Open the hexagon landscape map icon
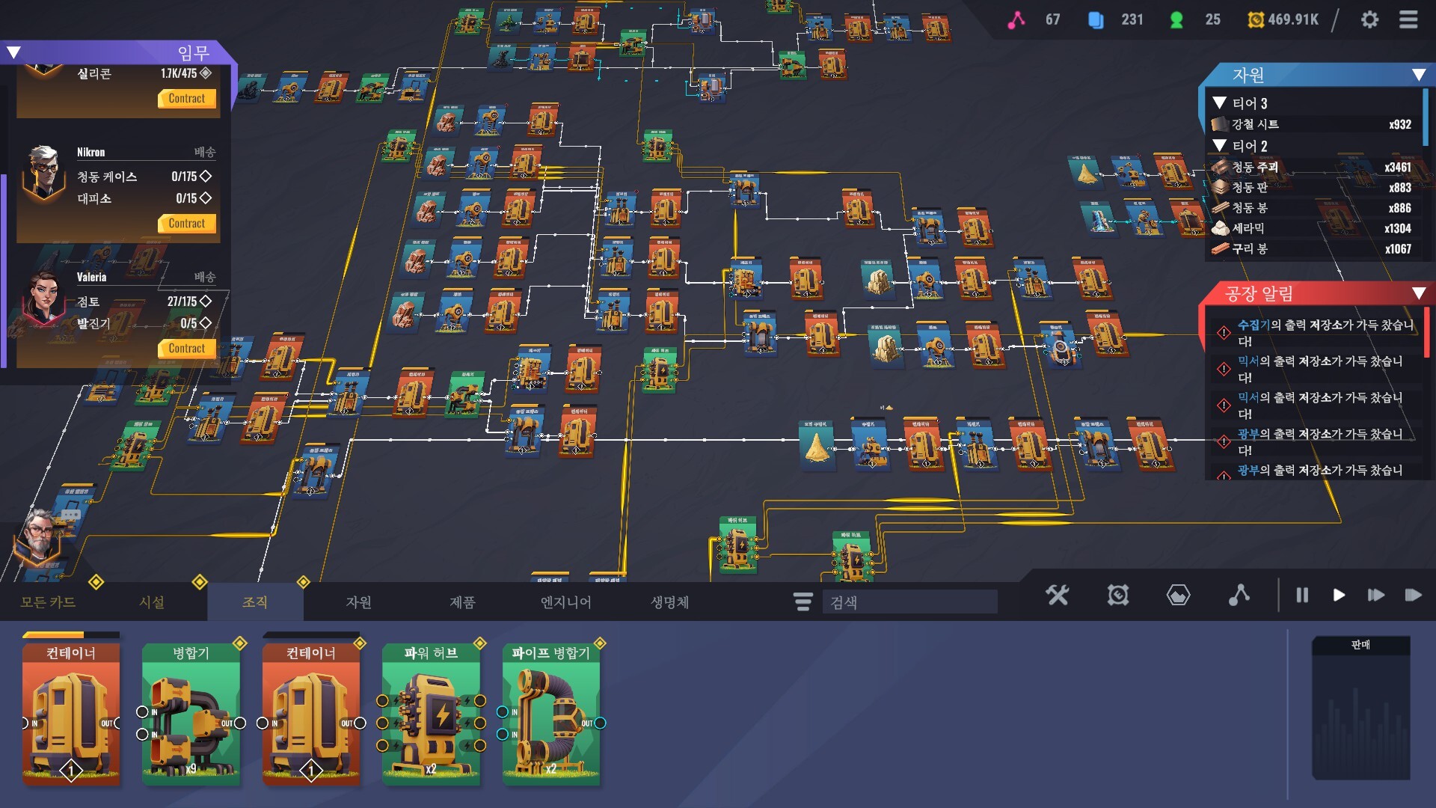 pos(1178,596)
